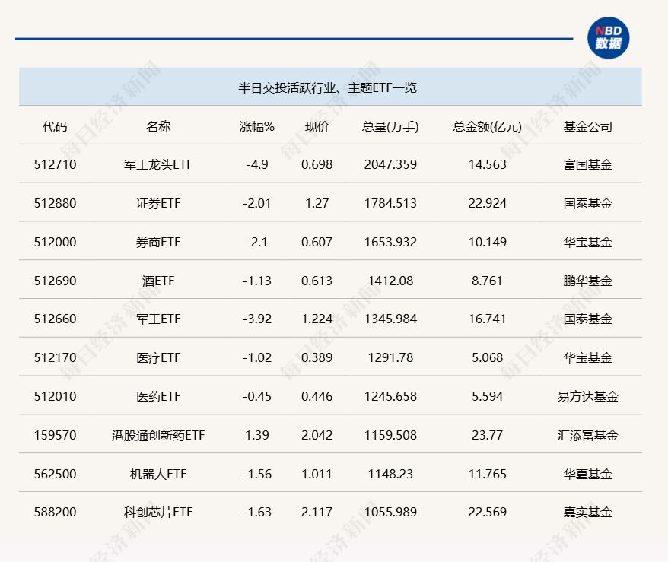Viewport: 668px width, 562px height.
Task: Click code 512690
Action: click(56, 281)
